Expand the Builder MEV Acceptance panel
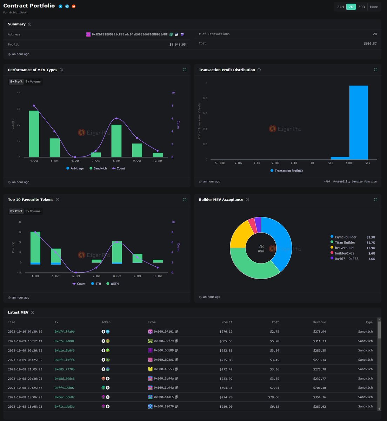Image resolution: width=387 pixels, height=421 pixels. tap(375, 199)
